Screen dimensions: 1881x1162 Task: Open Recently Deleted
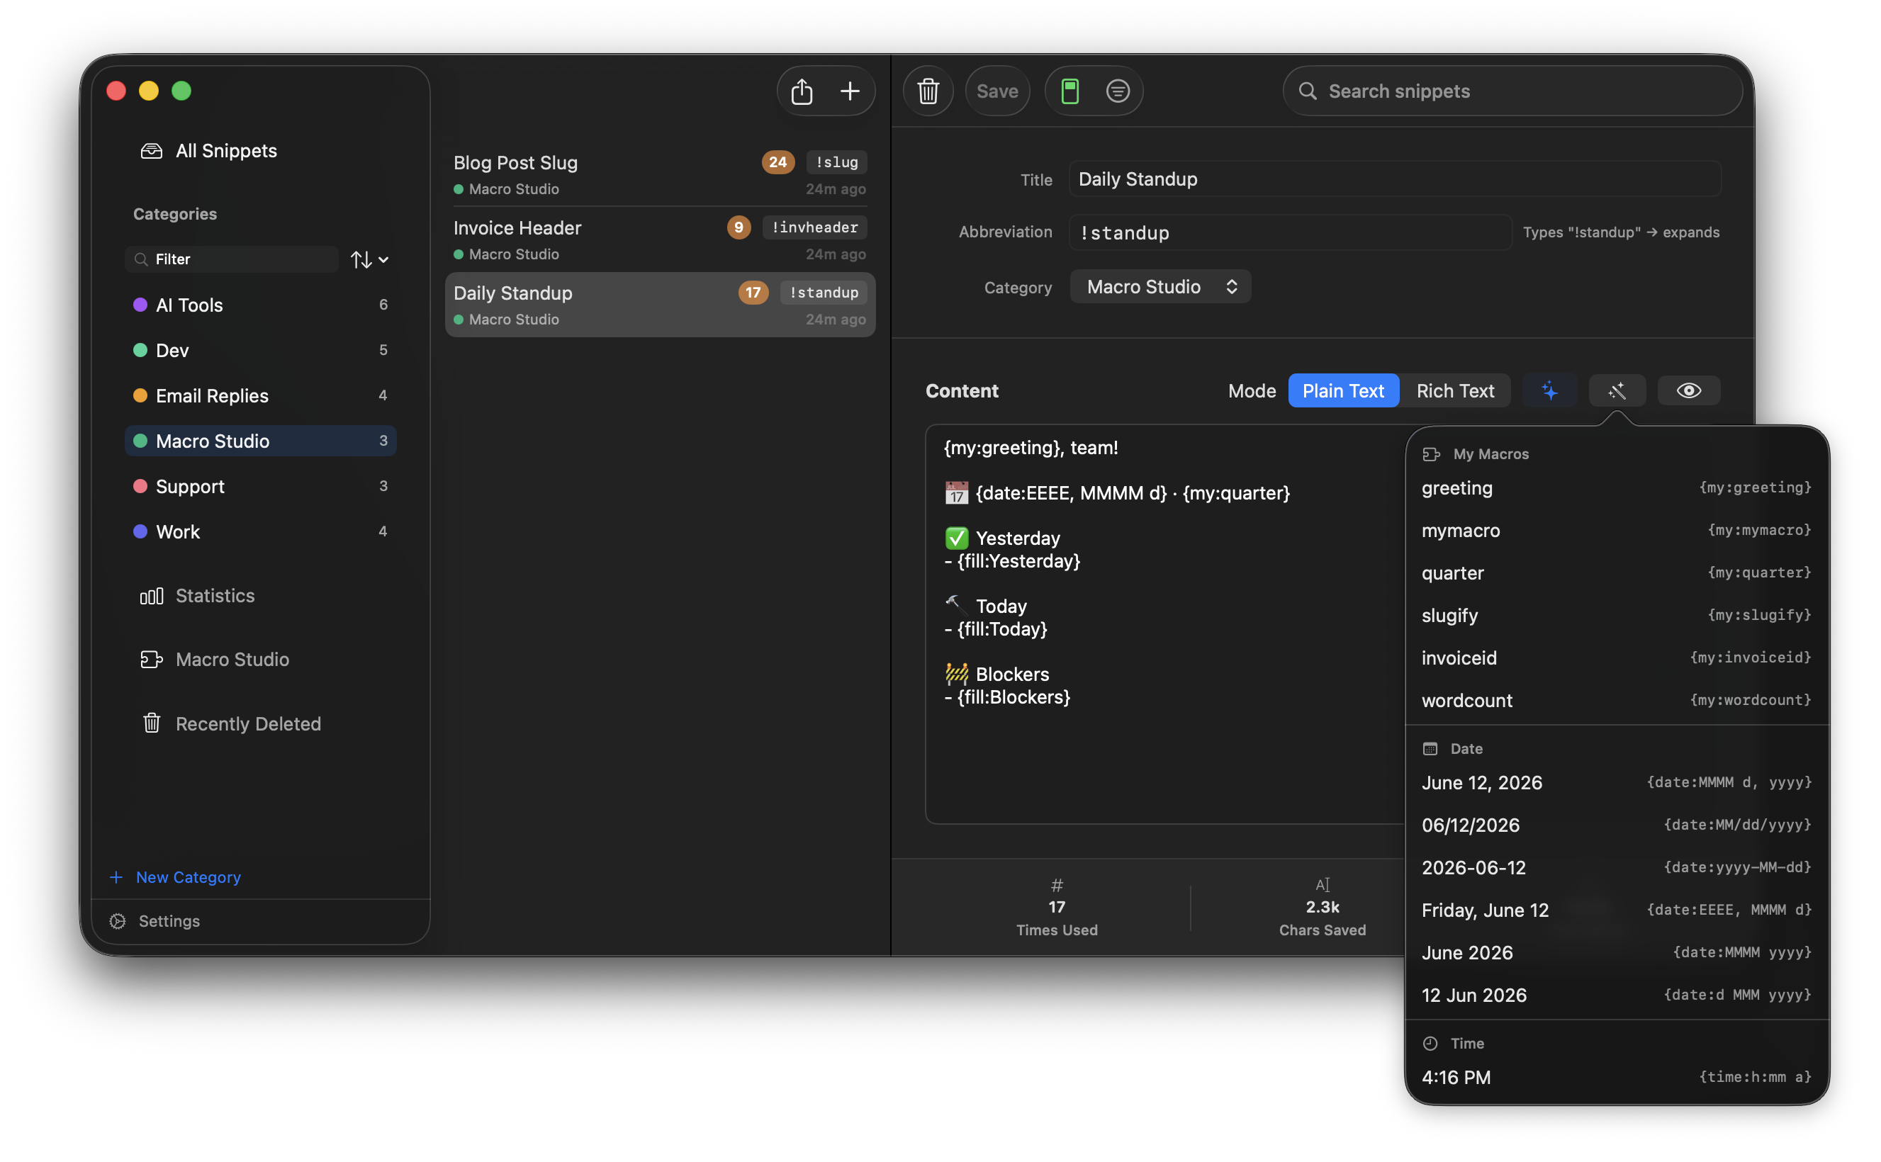(230, 724)
